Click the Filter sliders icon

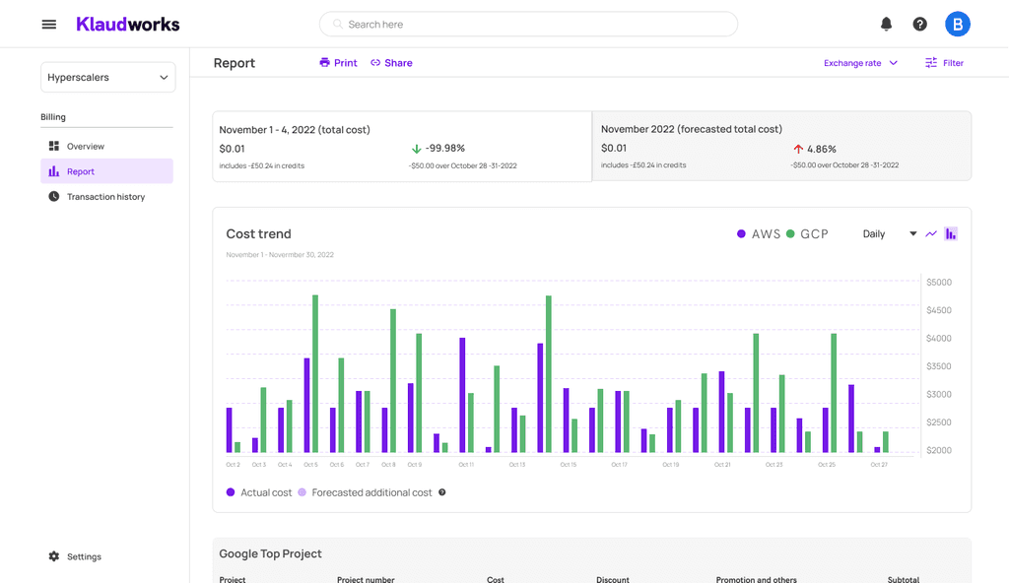click(931, 62)
